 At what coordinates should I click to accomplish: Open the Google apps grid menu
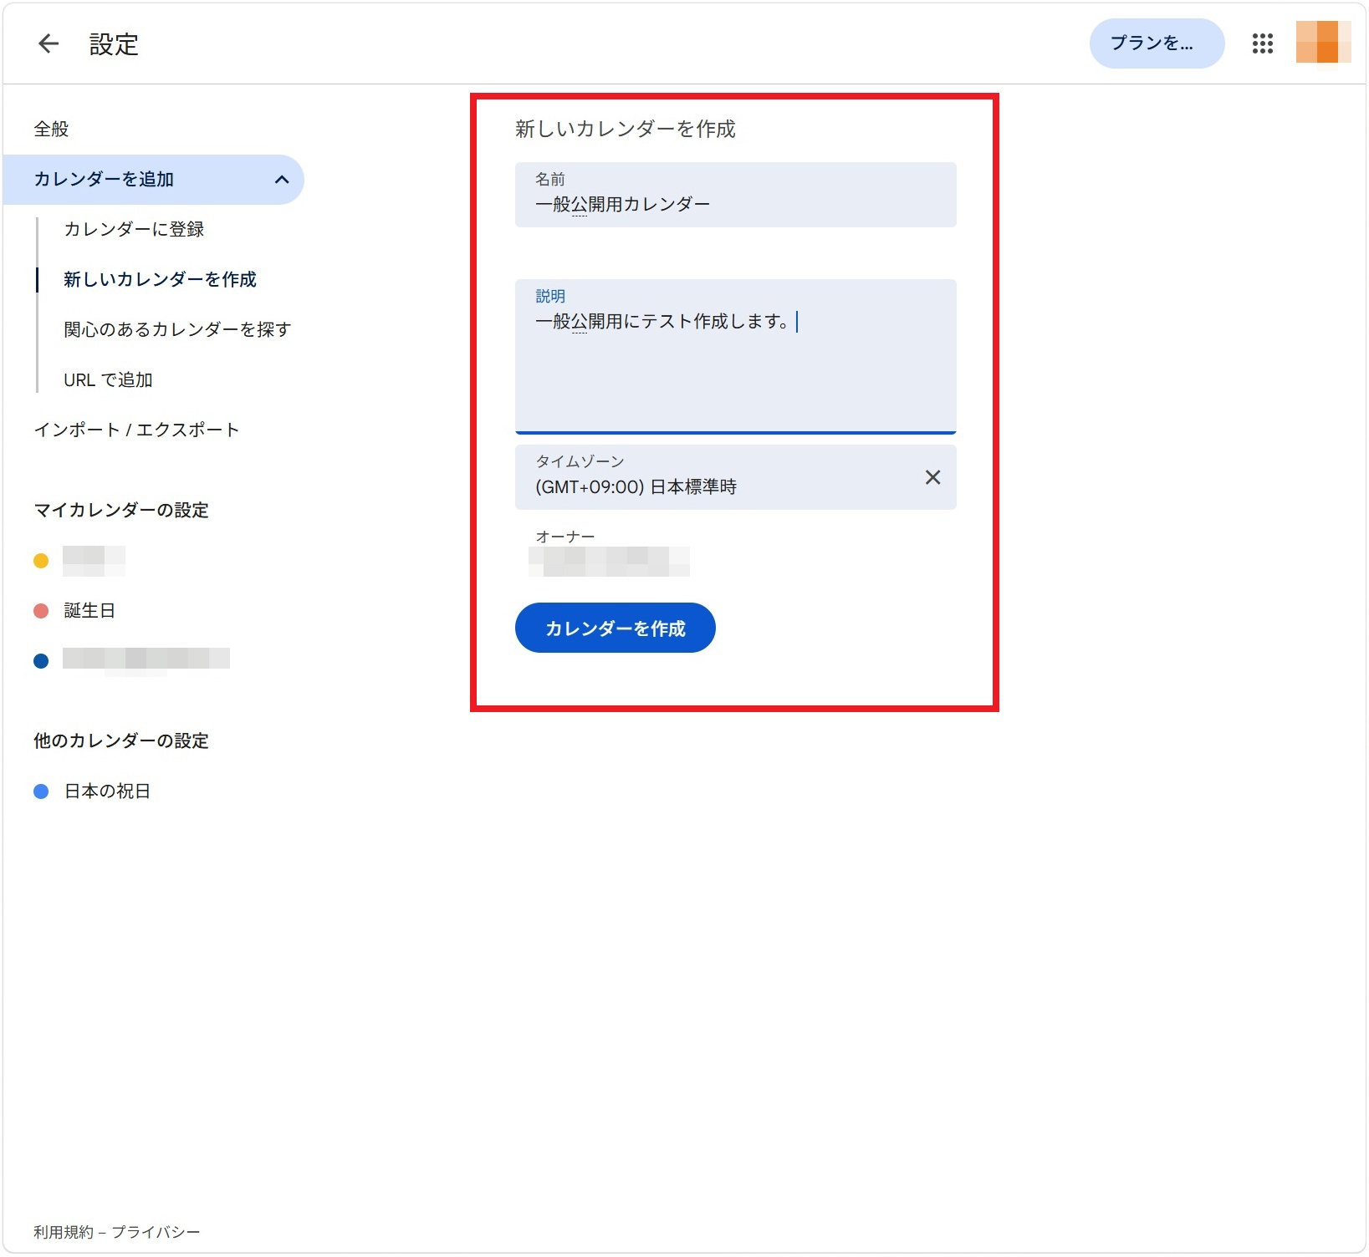[x=1263, y=43]
